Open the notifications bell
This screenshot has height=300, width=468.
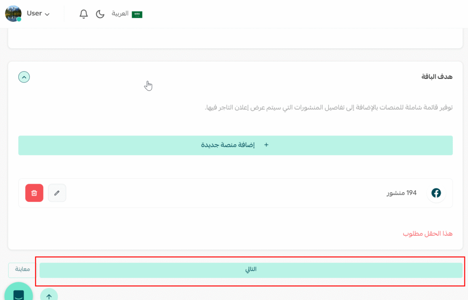pyautogui.click(x=84, y=14)
